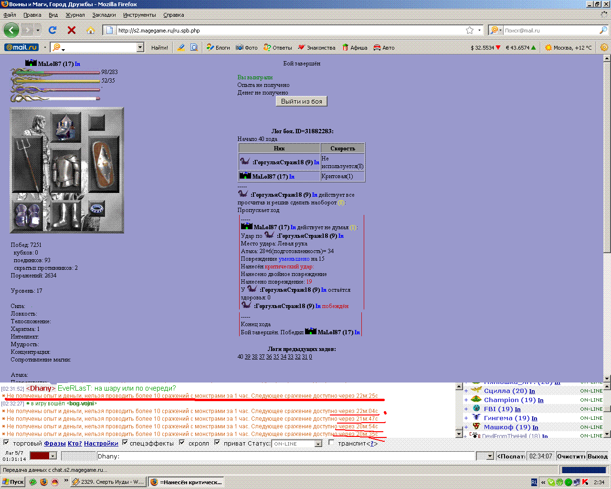Stop loading with the red X icon
The width and height of the screenshot is (611, 489).
coord(72,30)
